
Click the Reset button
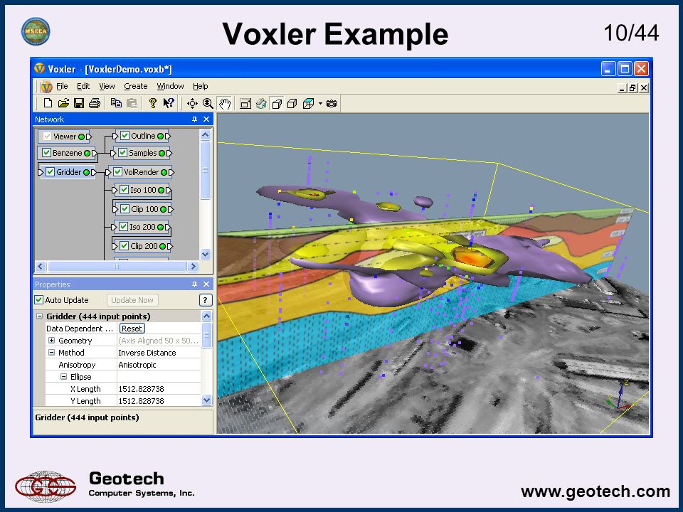(x=132, y=329)
